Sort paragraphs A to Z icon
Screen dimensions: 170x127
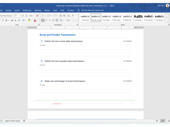click(69, 16)
